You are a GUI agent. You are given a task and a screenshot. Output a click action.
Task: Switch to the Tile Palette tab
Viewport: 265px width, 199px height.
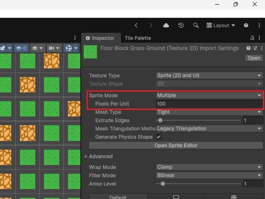138,38
